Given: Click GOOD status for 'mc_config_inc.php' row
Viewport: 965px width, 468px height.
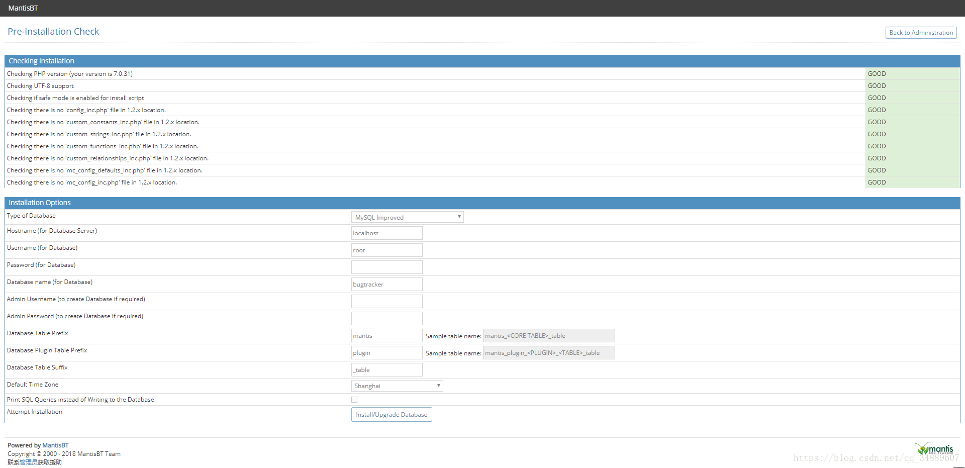Looking at the screenshot, I should [x=877, y=182].
